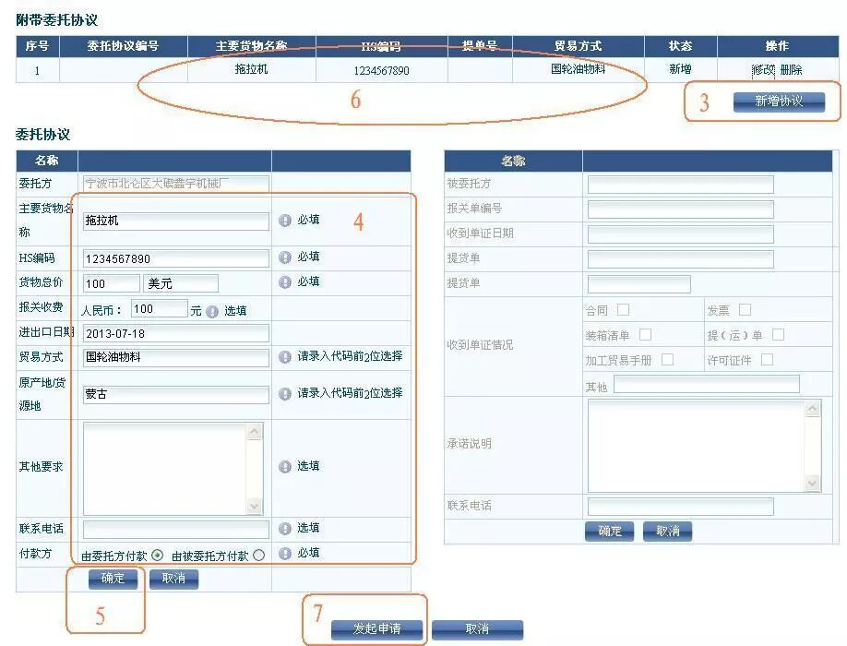The image size is (847, 646).
Task: Click the required-field info icon beside 主要货物名称
Action: click(x=285, y=220)
